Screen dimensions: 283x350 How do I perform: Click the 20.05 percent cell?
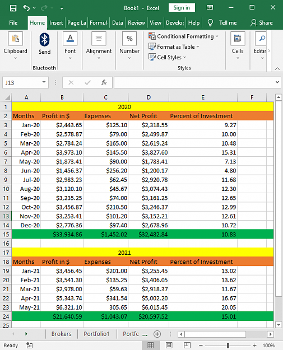click(203, 307)
